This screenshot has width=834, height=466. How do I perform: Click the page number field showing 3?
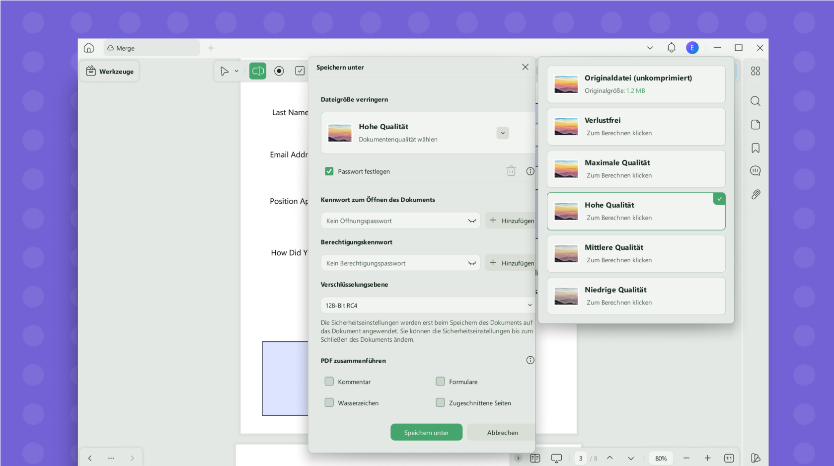(580, 458)
